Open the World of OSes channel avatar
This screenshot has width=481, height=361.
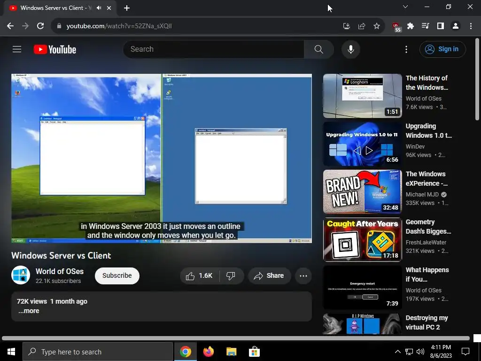pos(21,275)
